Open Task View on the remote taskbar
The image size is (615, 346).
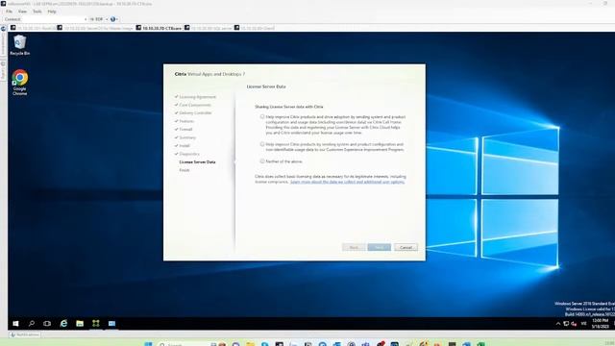(47, 324)
